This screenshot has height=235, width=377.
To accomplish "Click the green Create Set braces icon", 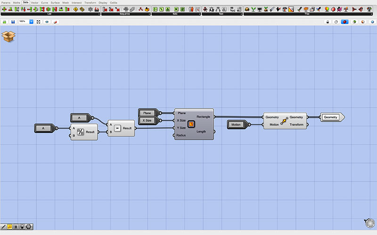I will tap(156, 9).
